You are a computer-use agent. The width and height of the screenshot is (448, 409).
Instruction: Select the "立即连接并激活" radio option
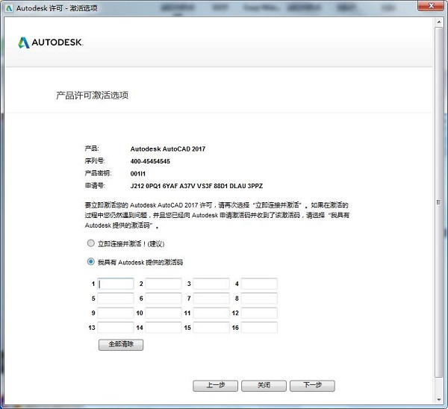pos(91,243)
